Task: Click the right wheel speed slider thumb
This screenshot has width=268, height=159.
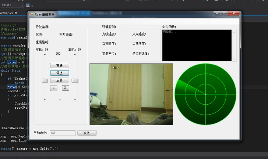Action: click(x=75, y=80)
